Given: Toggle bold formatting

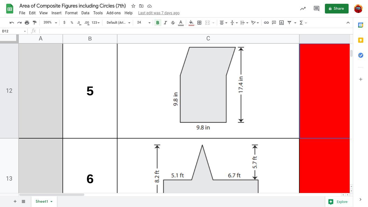Looking at the screenshot, I should 158,23.
